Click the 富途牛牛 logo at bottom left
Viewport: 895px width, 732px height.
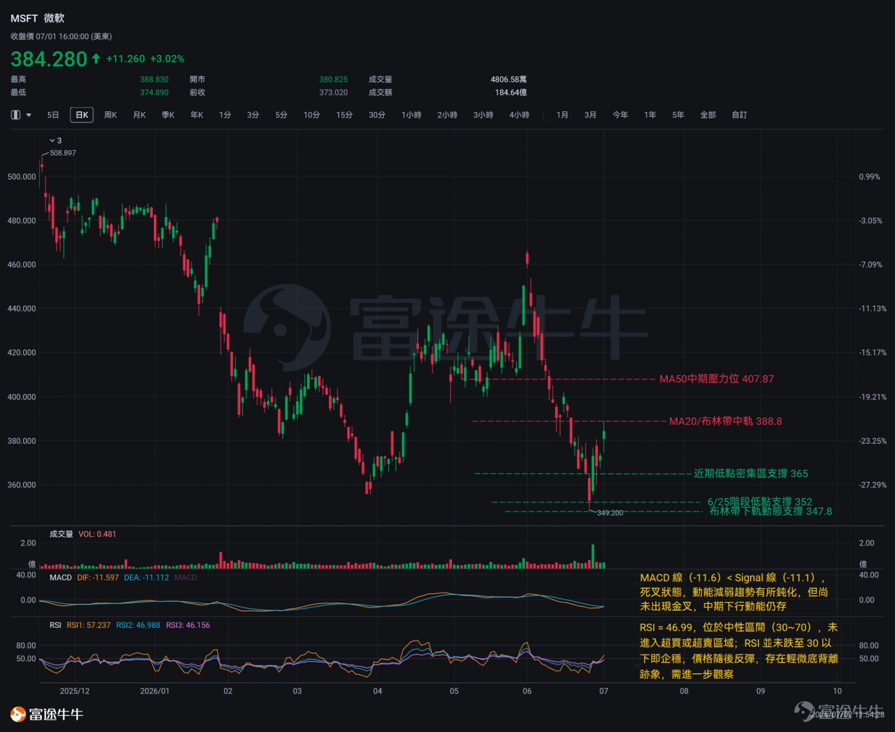point(47,714)
